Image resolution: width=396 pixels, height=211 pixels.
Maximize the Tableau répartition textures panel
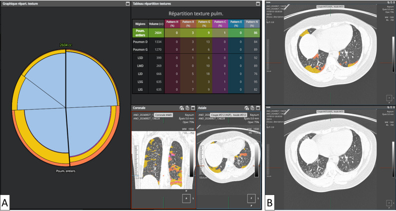pos(258,4)
